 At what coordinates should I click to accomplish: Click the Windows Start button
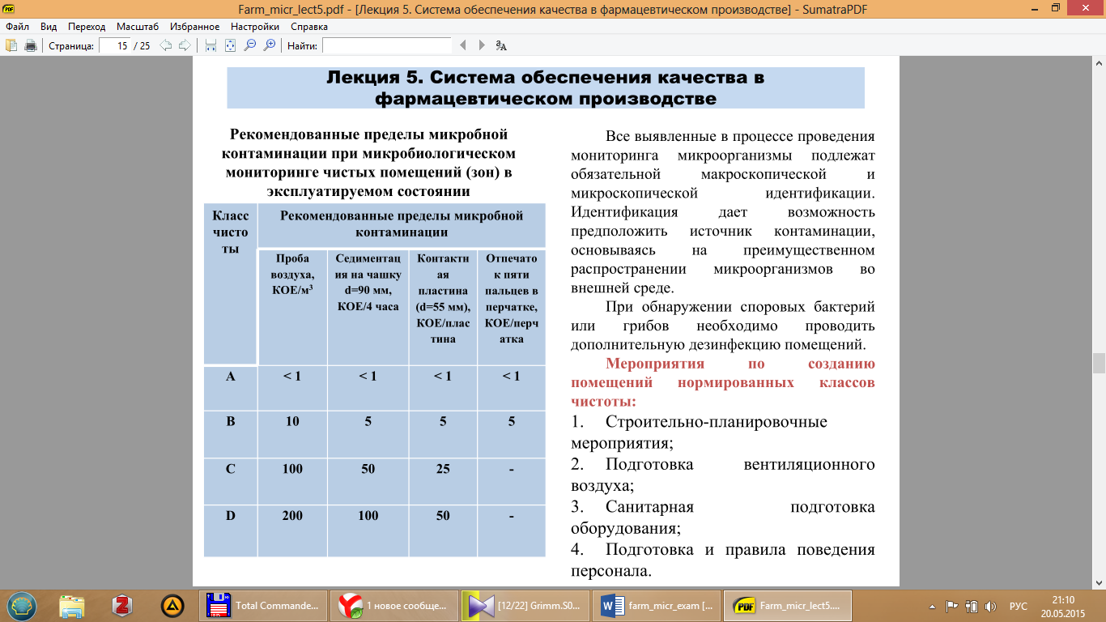[x=22, y=605]
